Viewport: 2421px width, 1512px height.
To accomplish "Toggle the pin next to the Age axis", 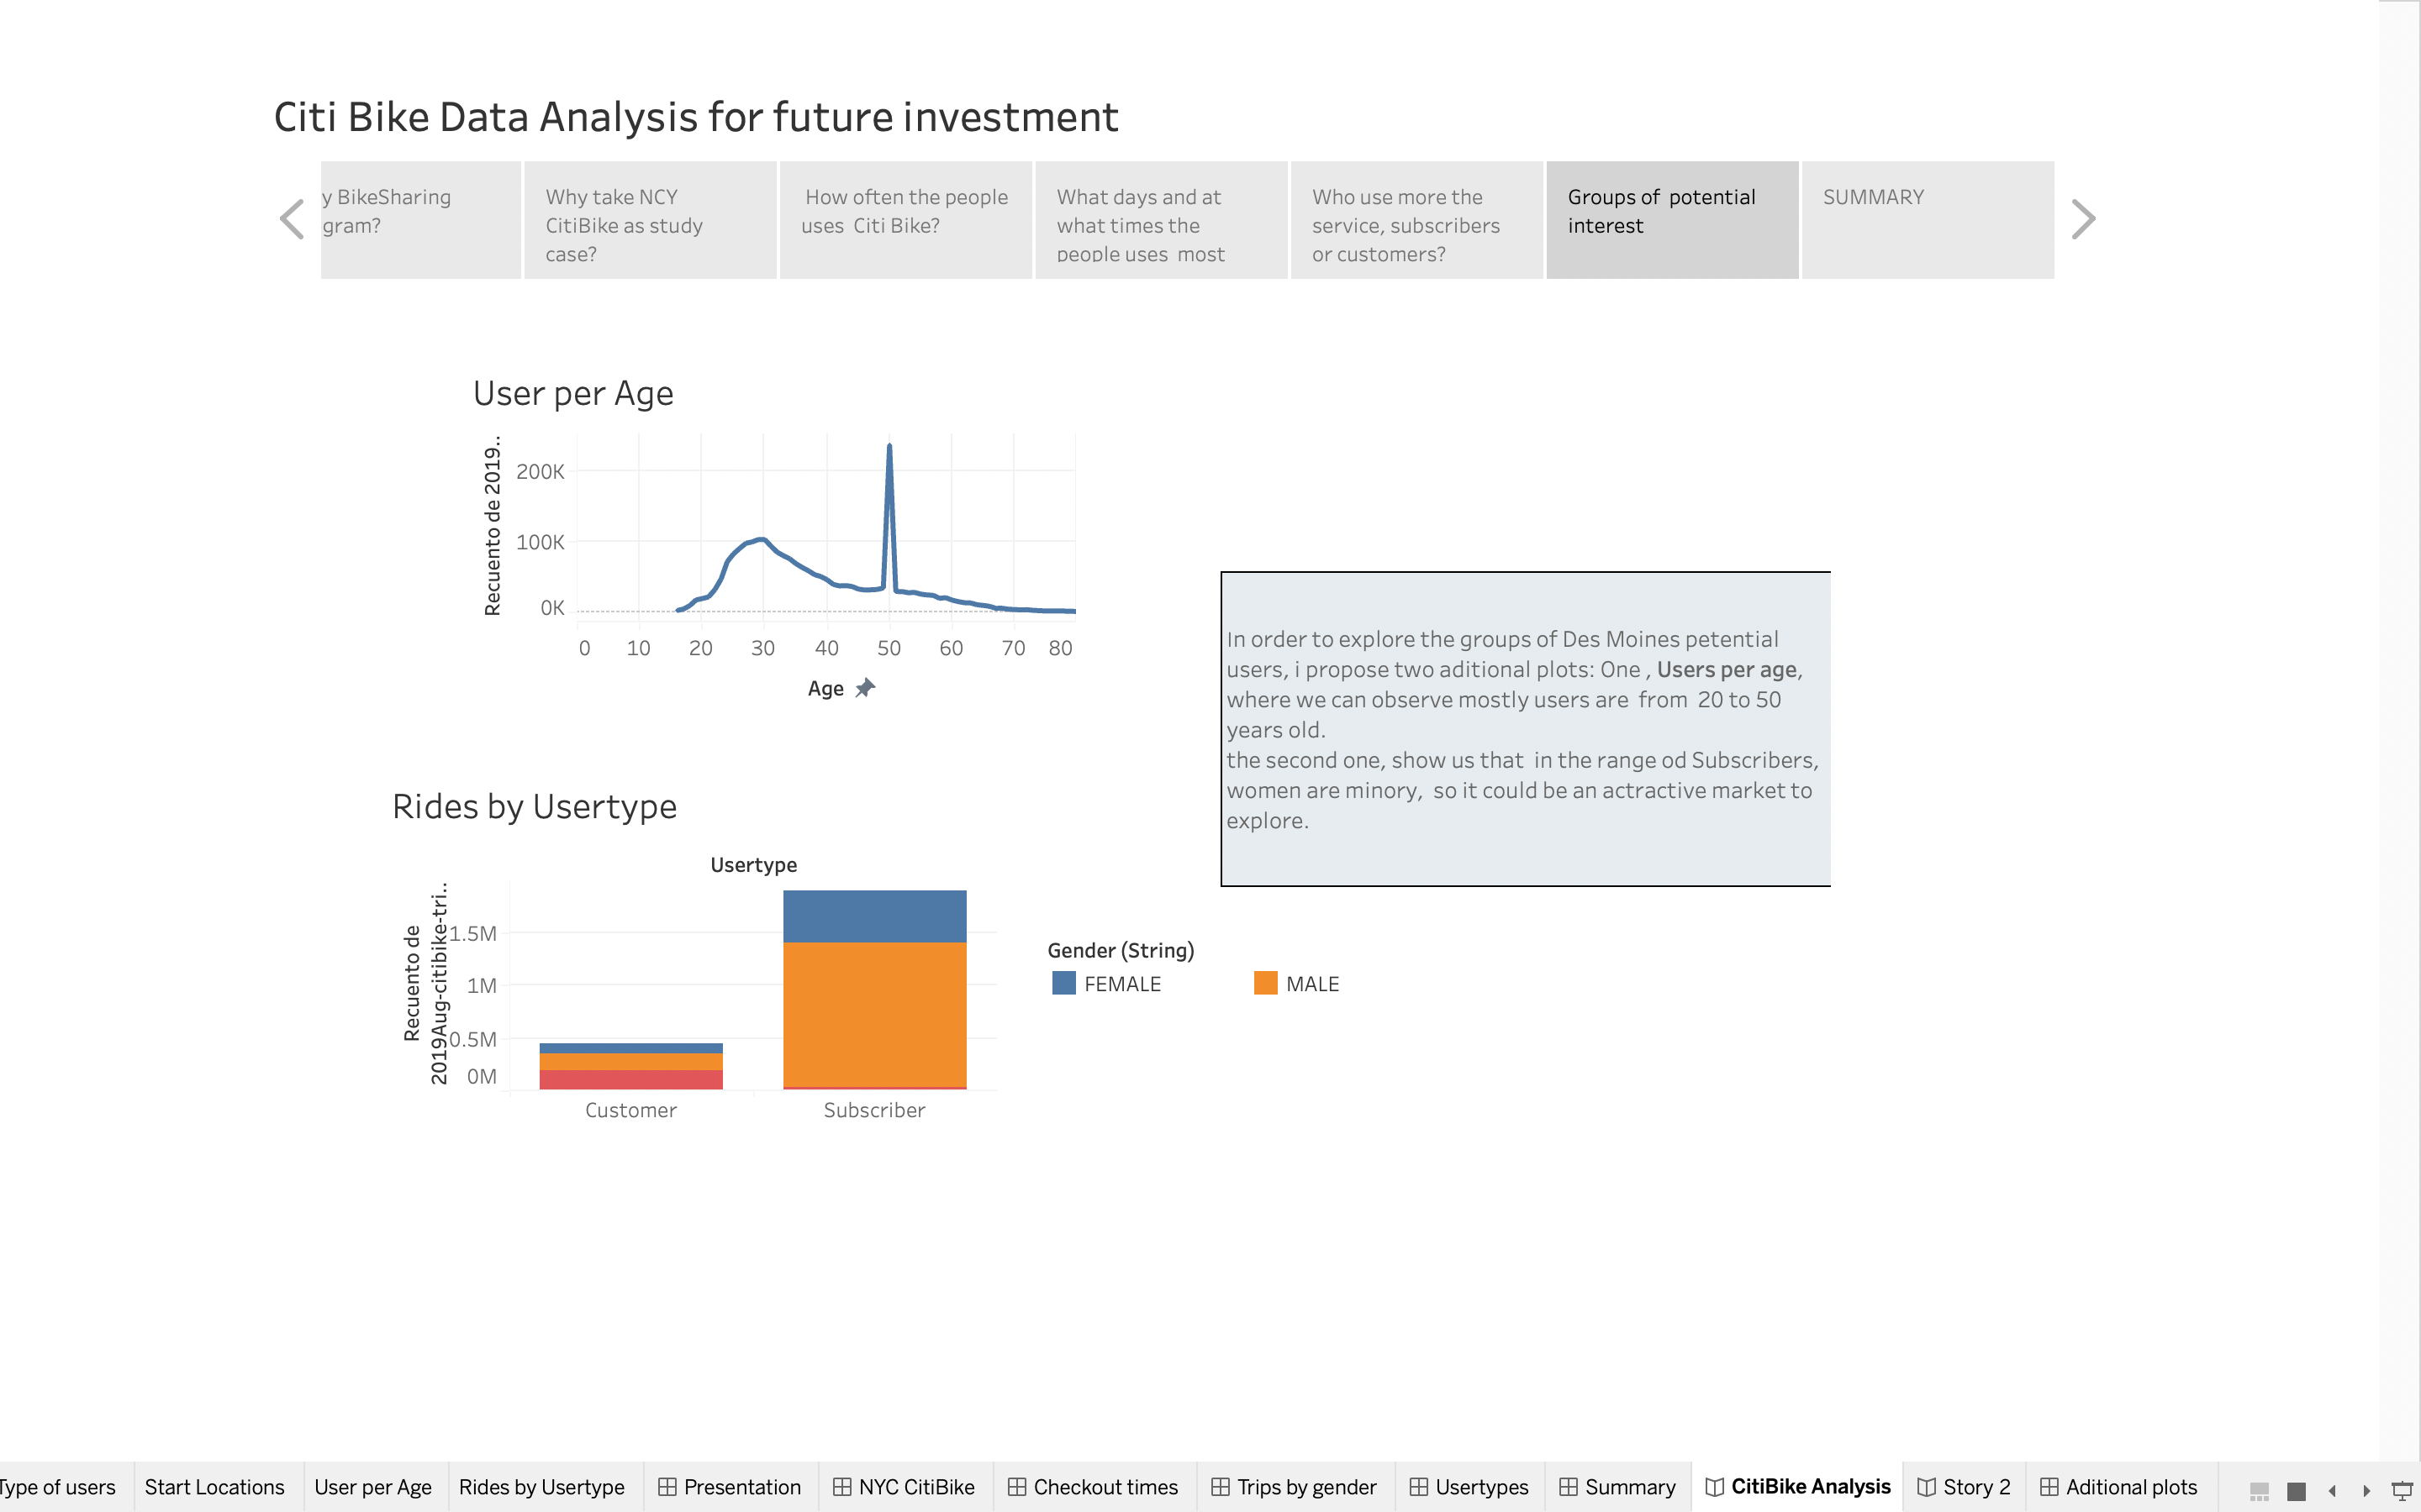I will tap(865, 687).
